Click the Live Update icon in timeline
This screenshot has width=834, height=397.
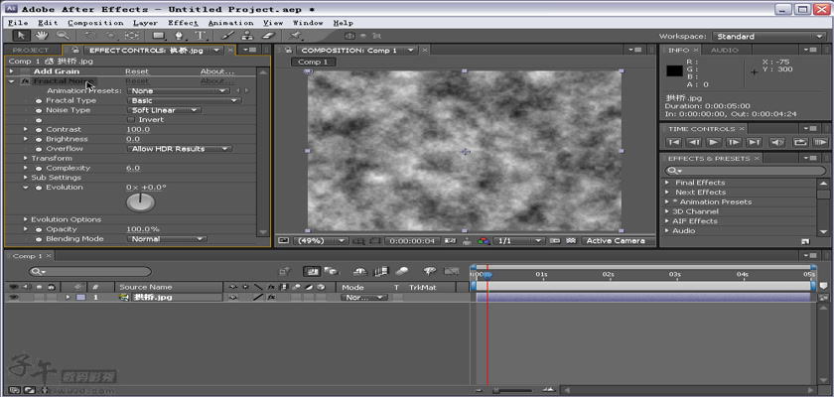click(312, 272)
